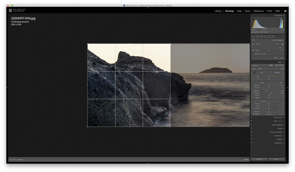
Task: Expand the Tone Curve panel triangle
Action: [x=284, y=118]
